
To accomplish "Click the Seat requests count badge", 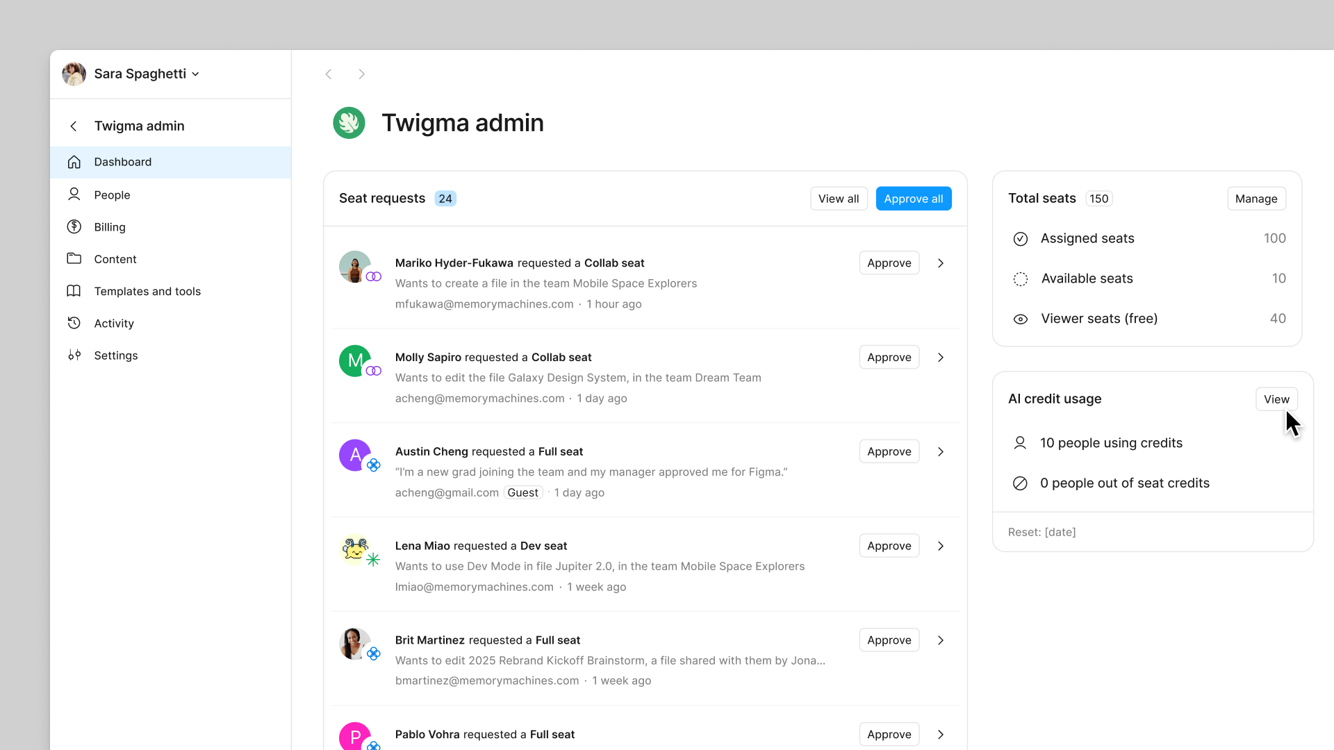I will (x=445, y=198).
